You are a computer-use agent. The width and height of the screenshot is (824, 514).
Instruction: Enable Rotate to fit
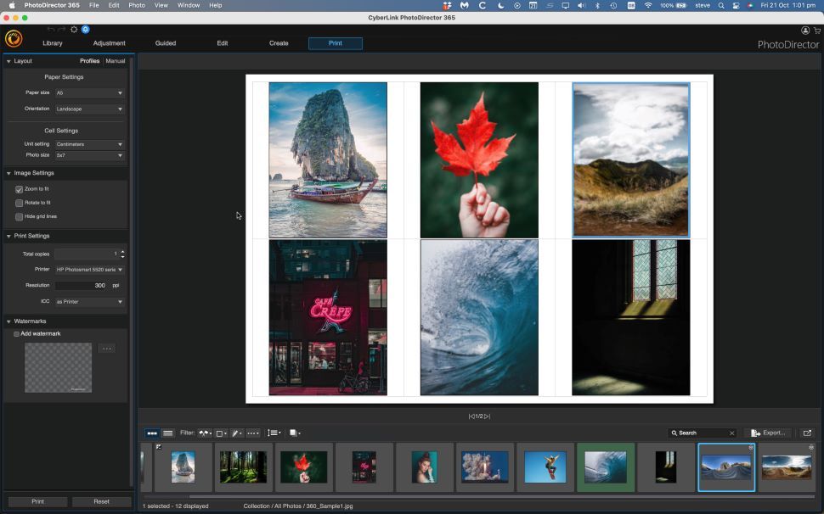point(19,203)
